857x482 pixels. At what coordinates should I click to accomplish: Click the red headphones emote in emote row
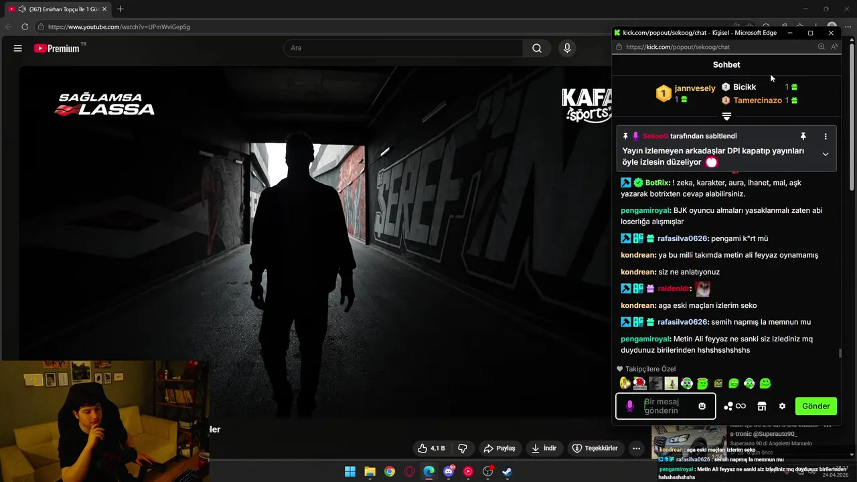click(x=640, y=383)
